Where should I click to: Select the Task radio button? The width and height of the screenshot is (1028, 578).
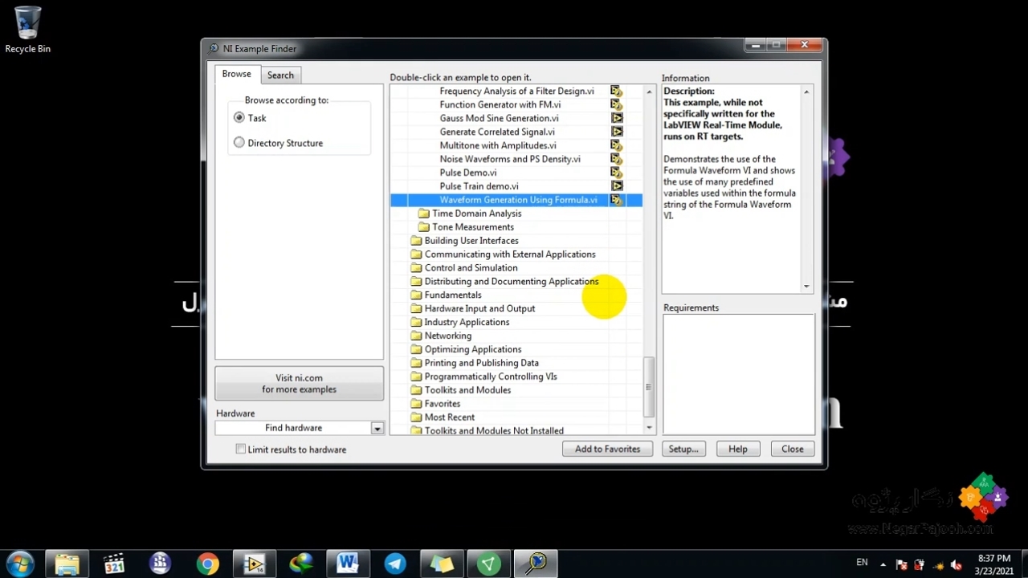click(x=239, y=118)
